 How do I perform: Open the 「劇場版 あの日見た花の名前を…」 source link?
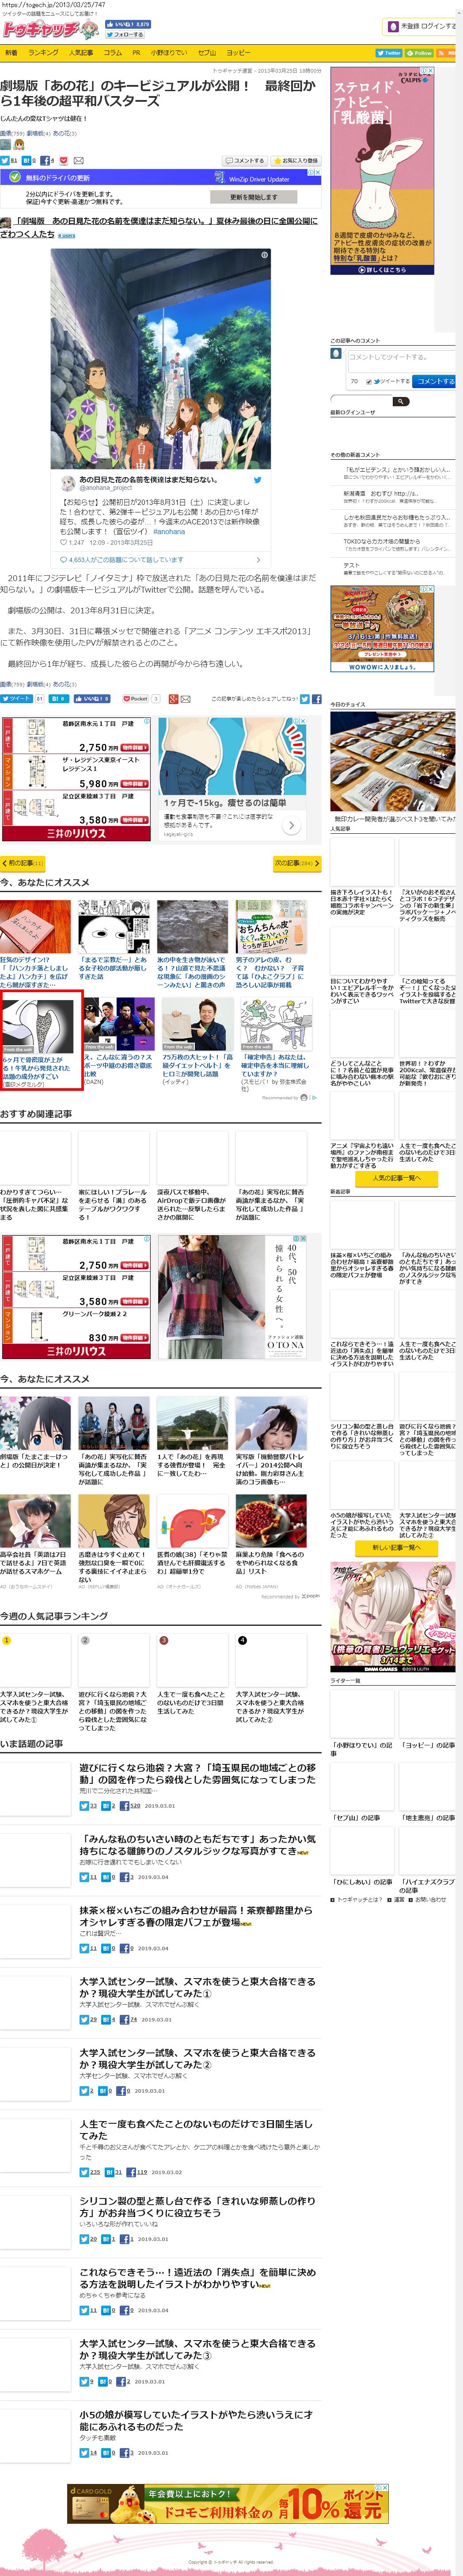(x=159, y=227)
